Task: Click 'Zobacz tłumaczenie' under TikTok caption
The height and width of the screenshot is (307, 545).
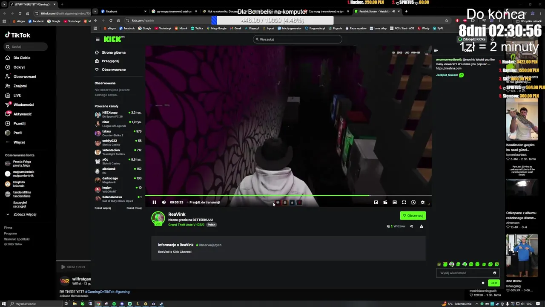Action: point(74,296)
